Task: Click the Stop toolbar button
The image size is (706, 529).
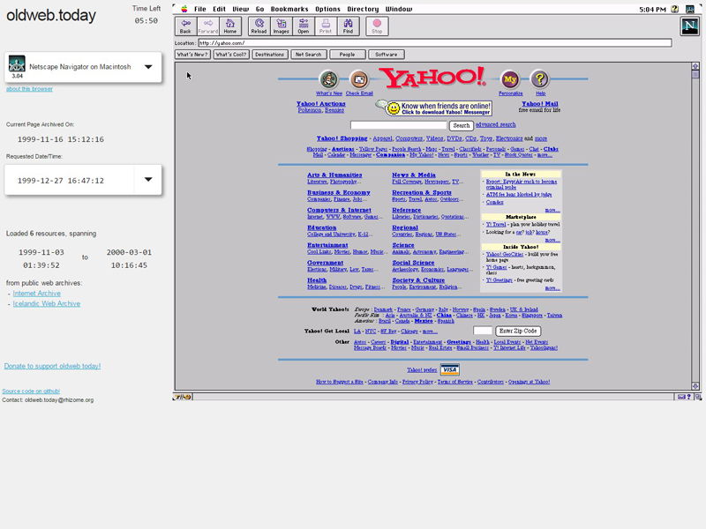Action: (x=378, y=26)
